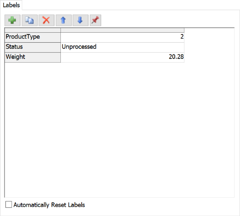
Task: Click the Automatically Reset Labels text
Action: (x=49, y=205)
